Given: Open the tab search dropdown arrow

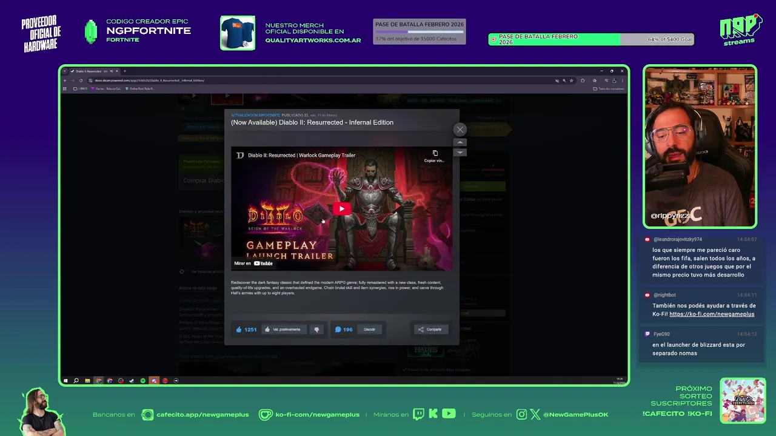Looking at the screenshot, I should (x=65, y=71).
